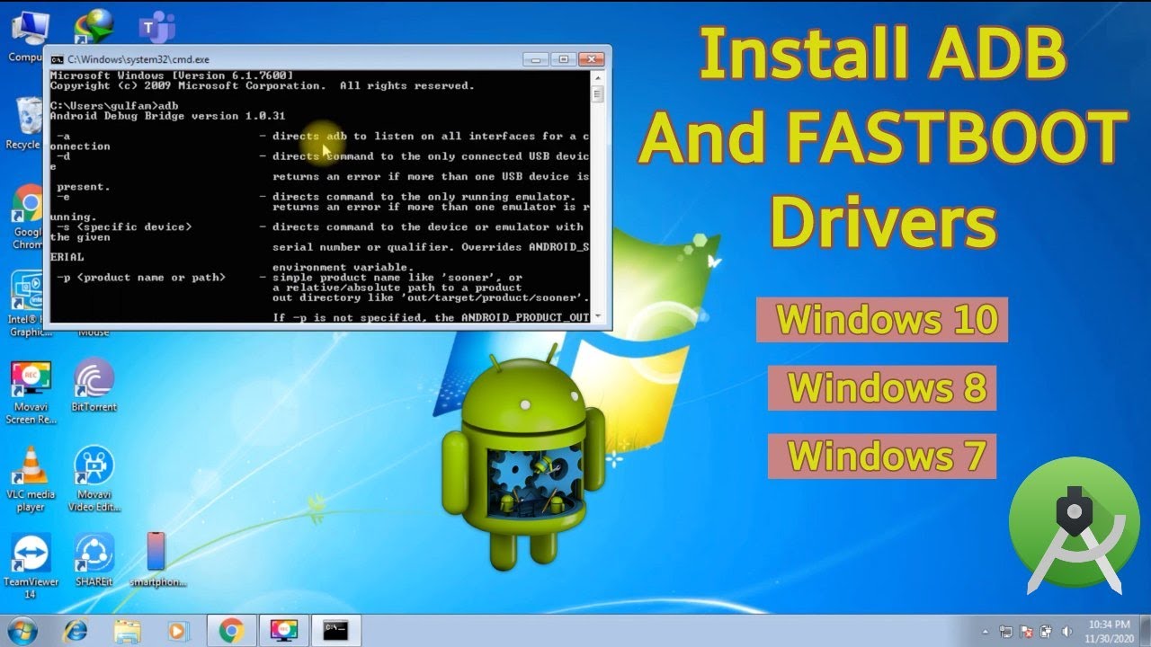Open Internet Download Manager desktop icon

click(94, 29)
